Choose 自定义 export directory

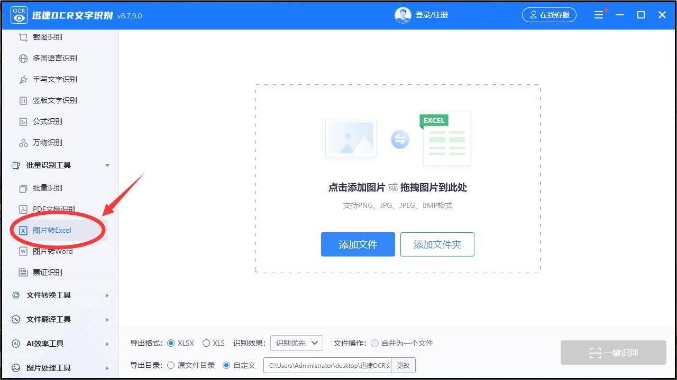click(226, 365)
